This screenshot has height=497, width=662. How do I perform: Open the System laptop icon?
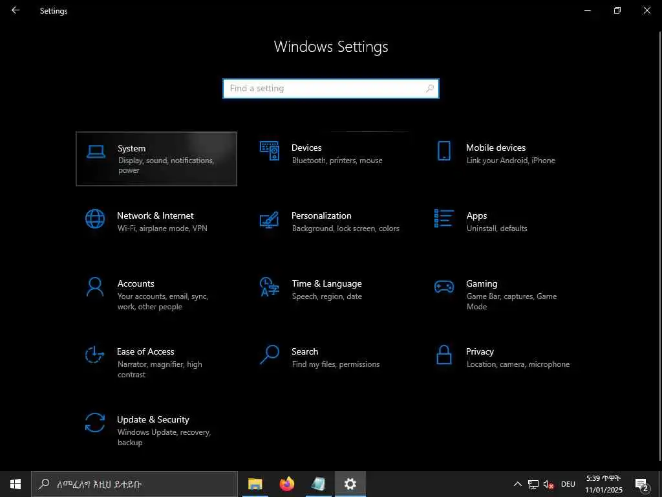tap(96, 151)
